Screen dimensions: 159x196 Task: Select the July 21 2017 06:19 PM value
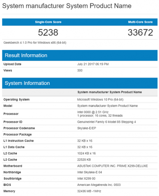point(93,64)
